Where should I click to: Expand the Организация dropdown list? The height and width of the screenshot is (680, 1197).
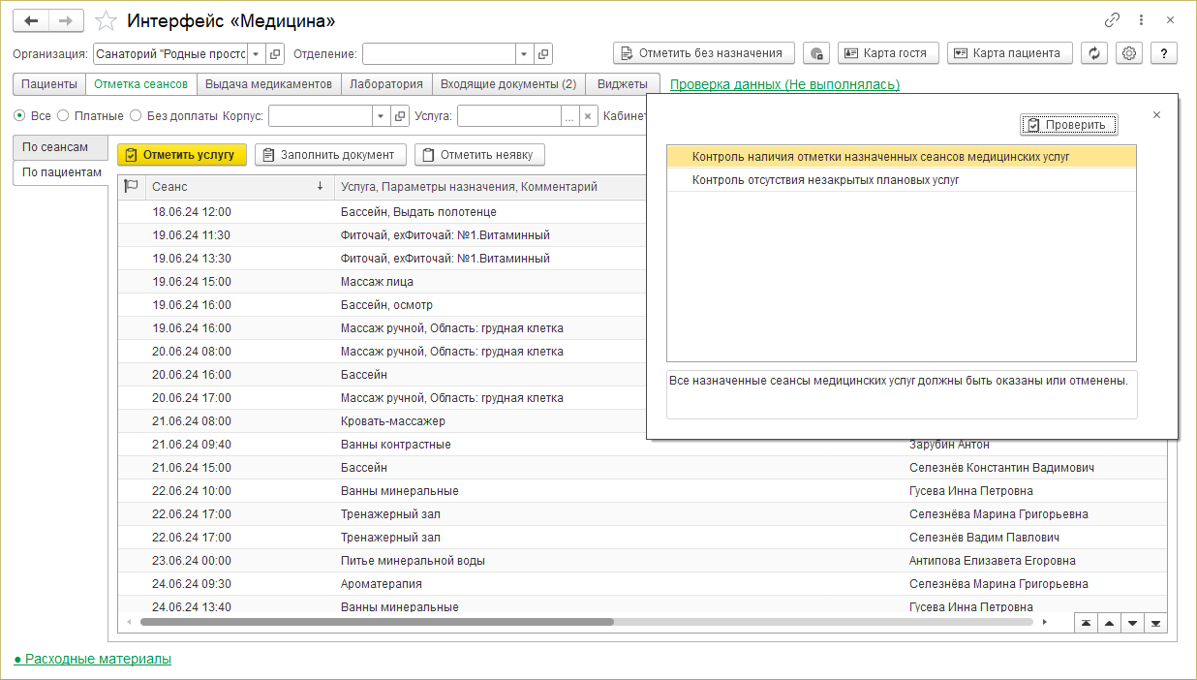257,54
